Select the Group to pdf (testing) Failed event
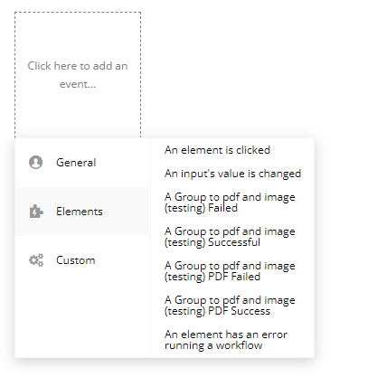The image size is (387, 377). [x=230, y=203]
